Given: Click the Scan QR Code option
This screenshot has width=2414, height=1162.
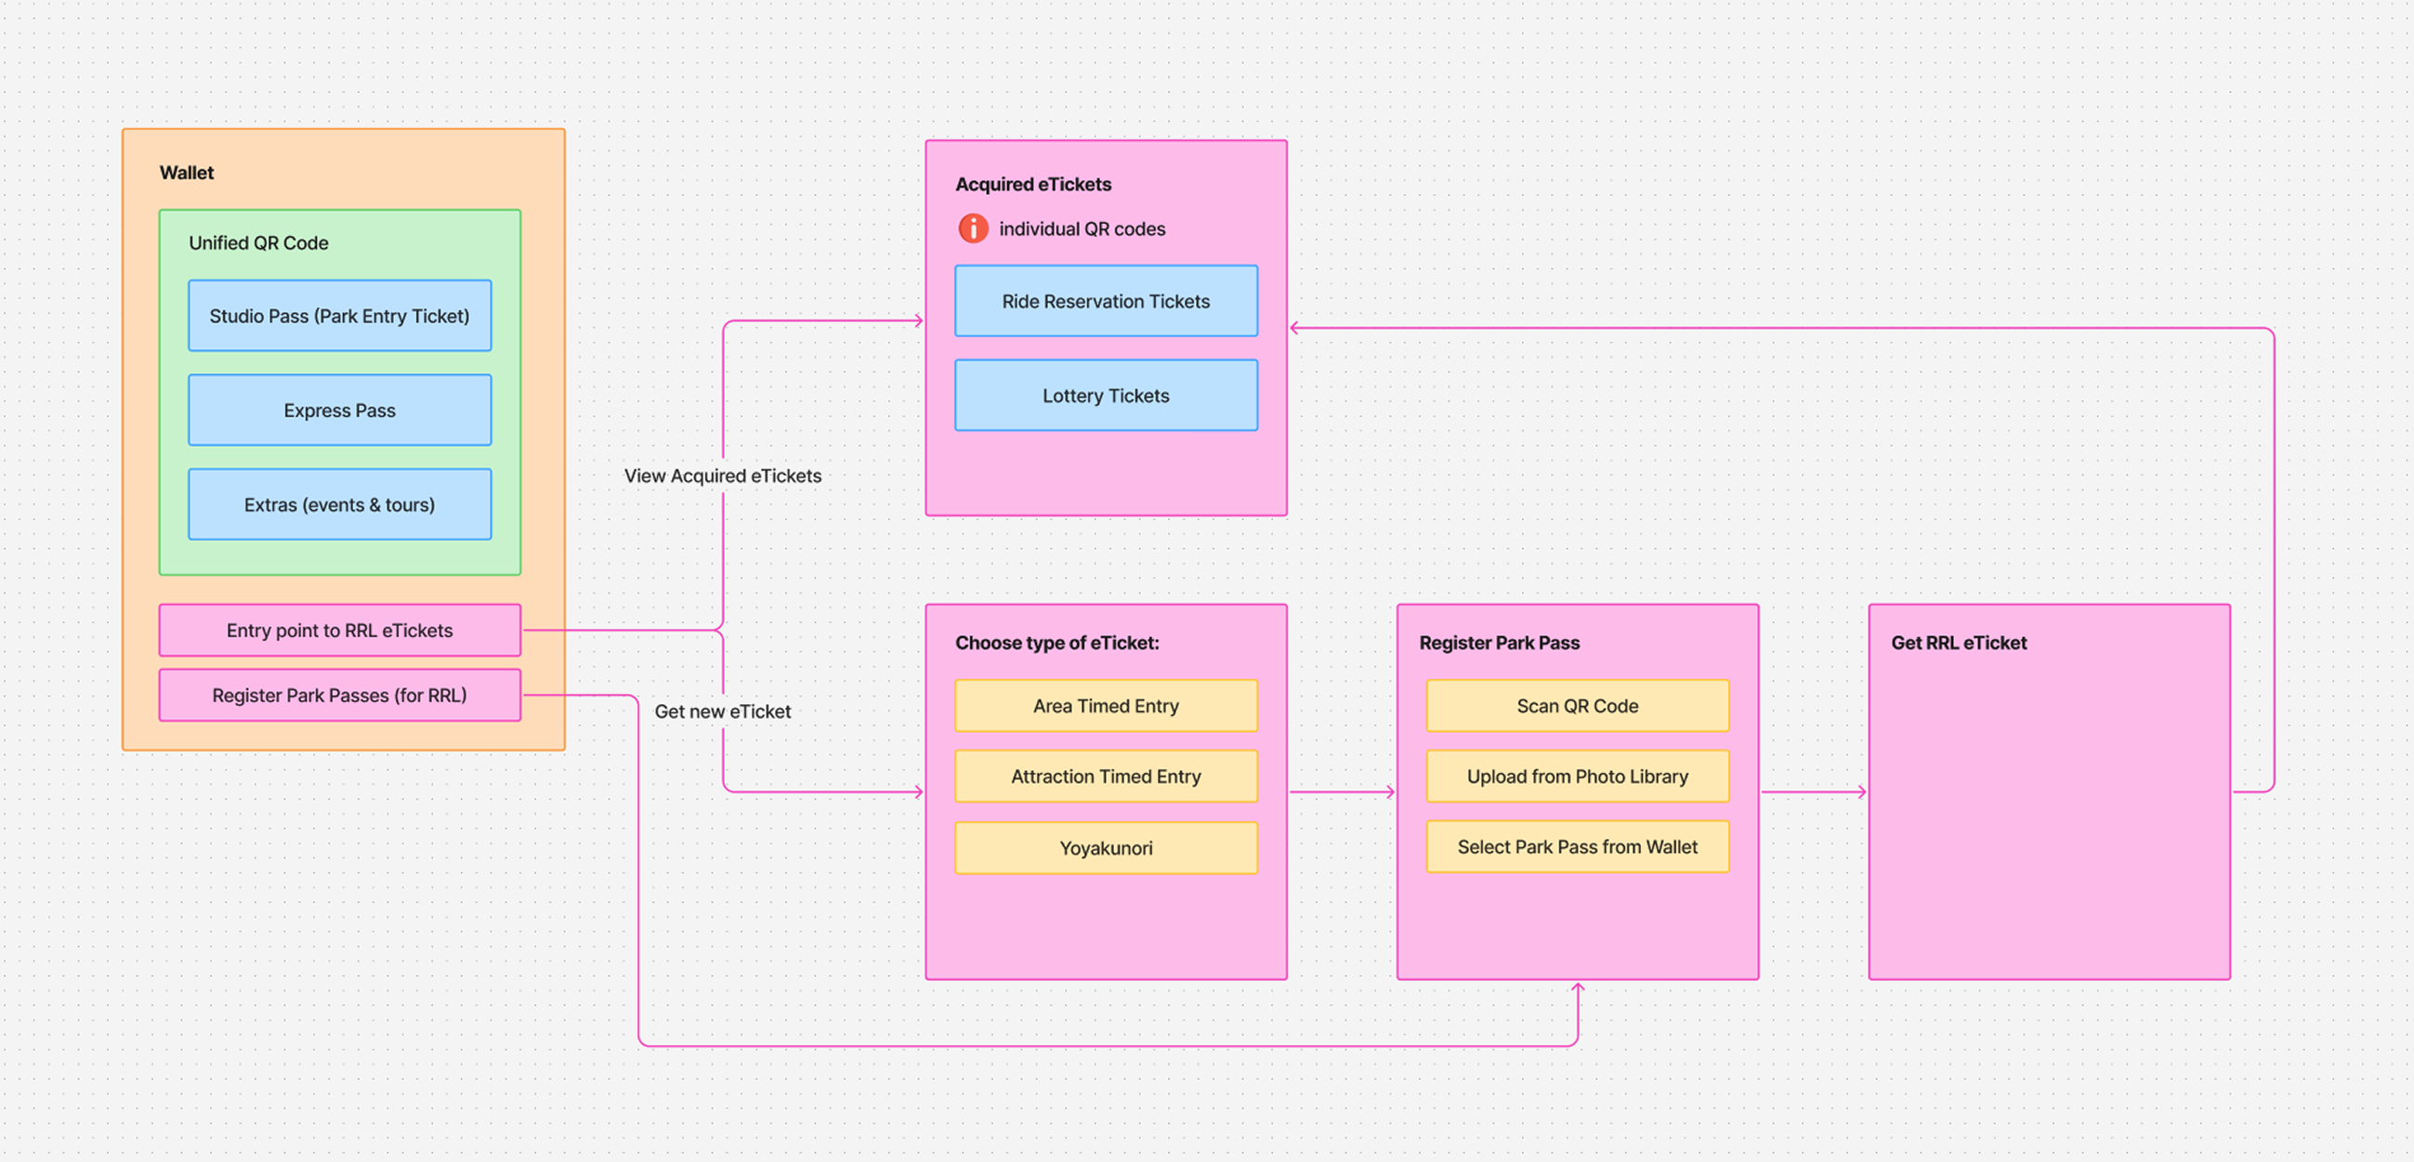Looking at the screenshot, I should [x=1577, y=707].
